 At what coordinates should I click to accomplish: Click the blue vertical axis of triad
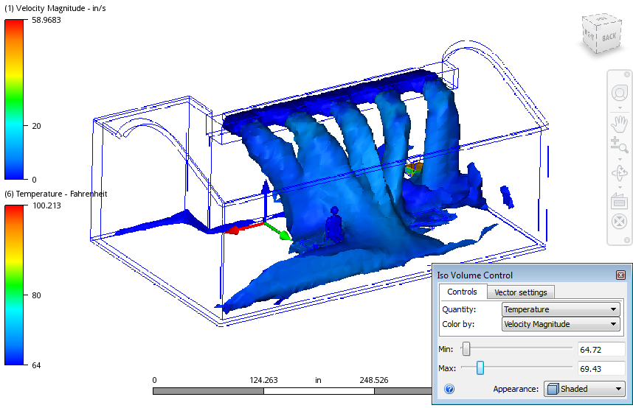tap(265, 202)
